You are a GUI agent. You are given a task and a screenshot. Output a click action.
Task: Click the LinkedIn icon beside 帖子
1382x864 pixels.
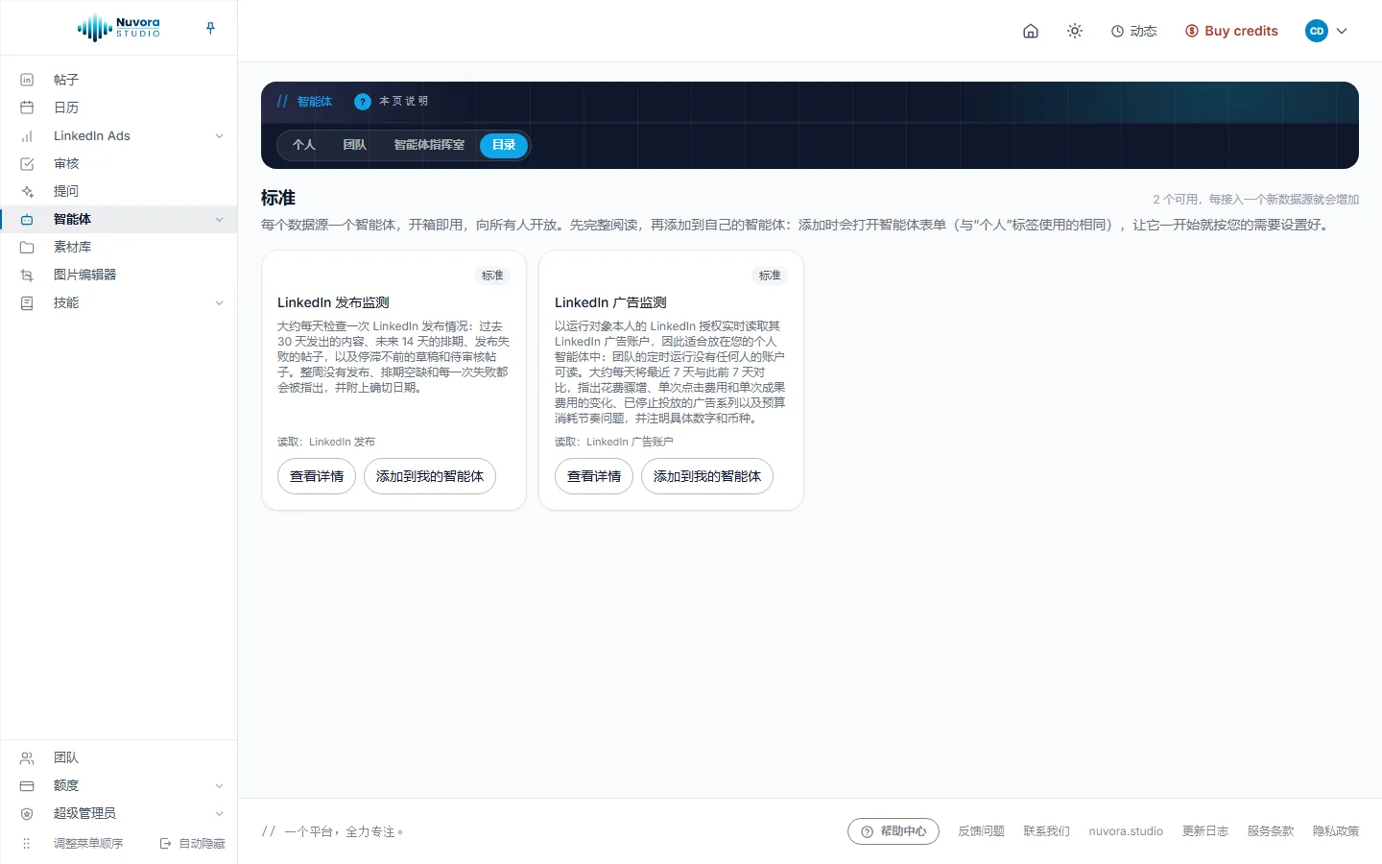click(x=27, y=80)
